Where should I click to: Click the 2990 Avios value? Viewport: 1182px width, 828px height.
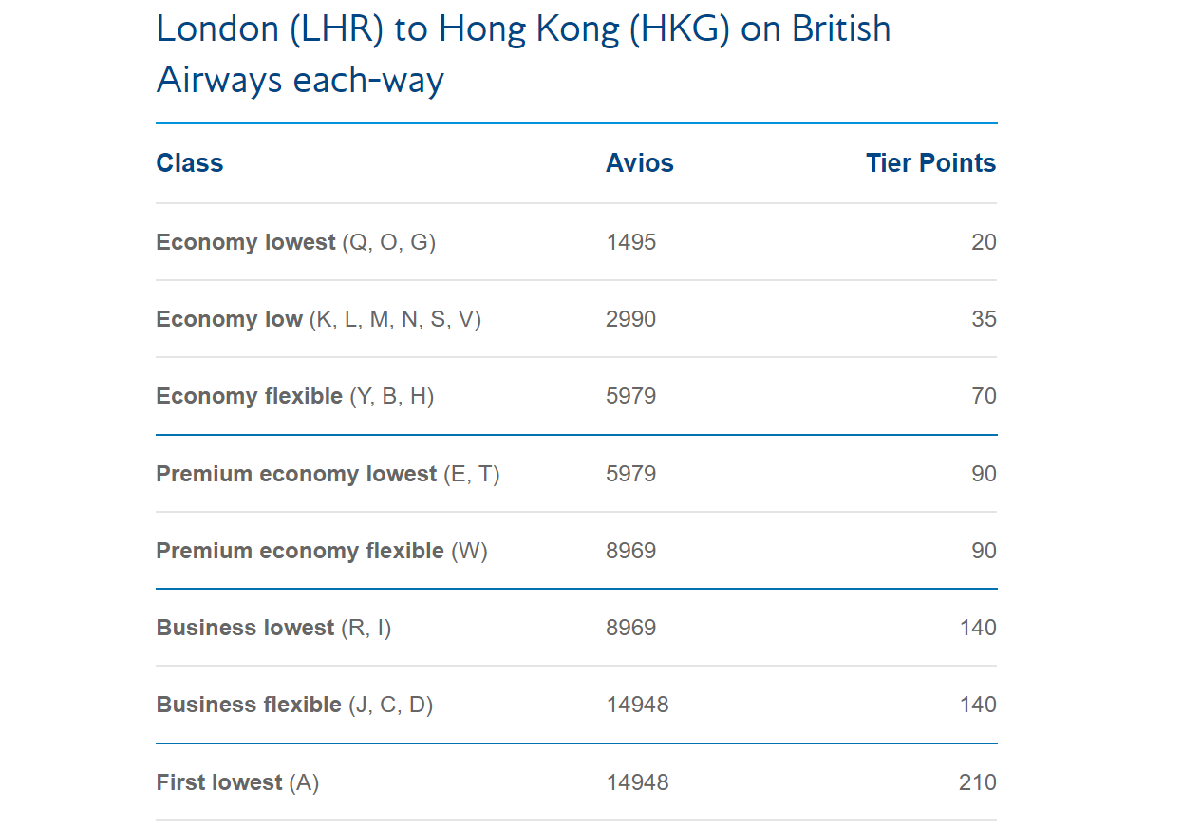tap(631, 319)
